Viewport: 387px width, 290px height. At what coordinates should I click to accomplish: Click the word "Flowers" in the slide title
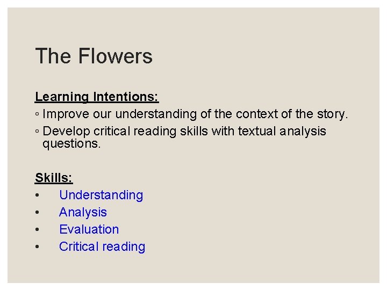click(116, 56)
